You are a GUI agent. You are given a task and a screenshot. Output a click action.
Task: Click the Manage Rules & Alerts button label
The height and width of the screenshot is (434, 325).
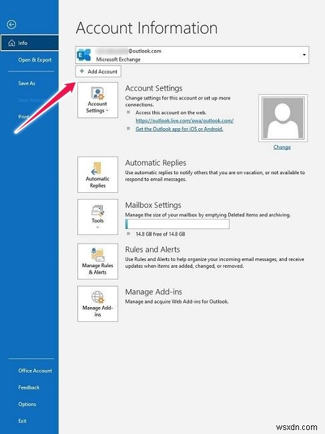point(97,269)
